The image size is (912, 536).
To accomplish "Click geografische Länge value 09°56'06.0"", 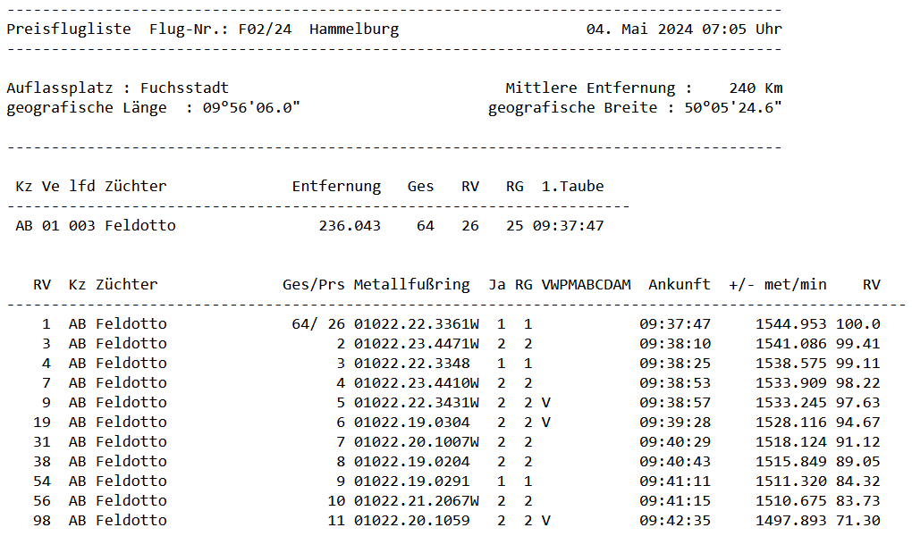I will point(251,107).
